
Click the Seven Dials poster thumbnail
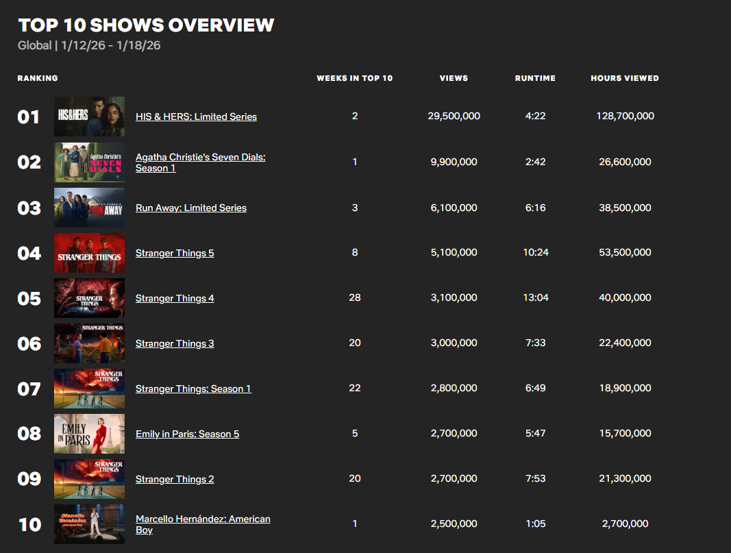click(89, 162)
